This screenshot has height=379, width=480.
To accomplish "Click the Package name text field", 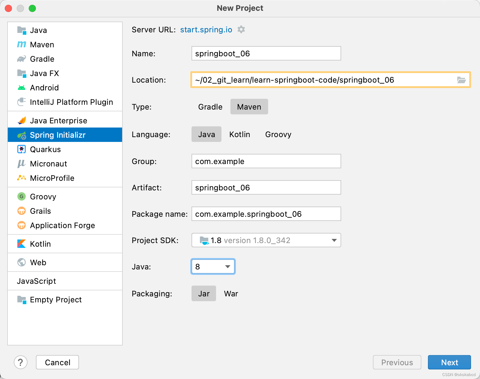I will (x=266, y=214).
